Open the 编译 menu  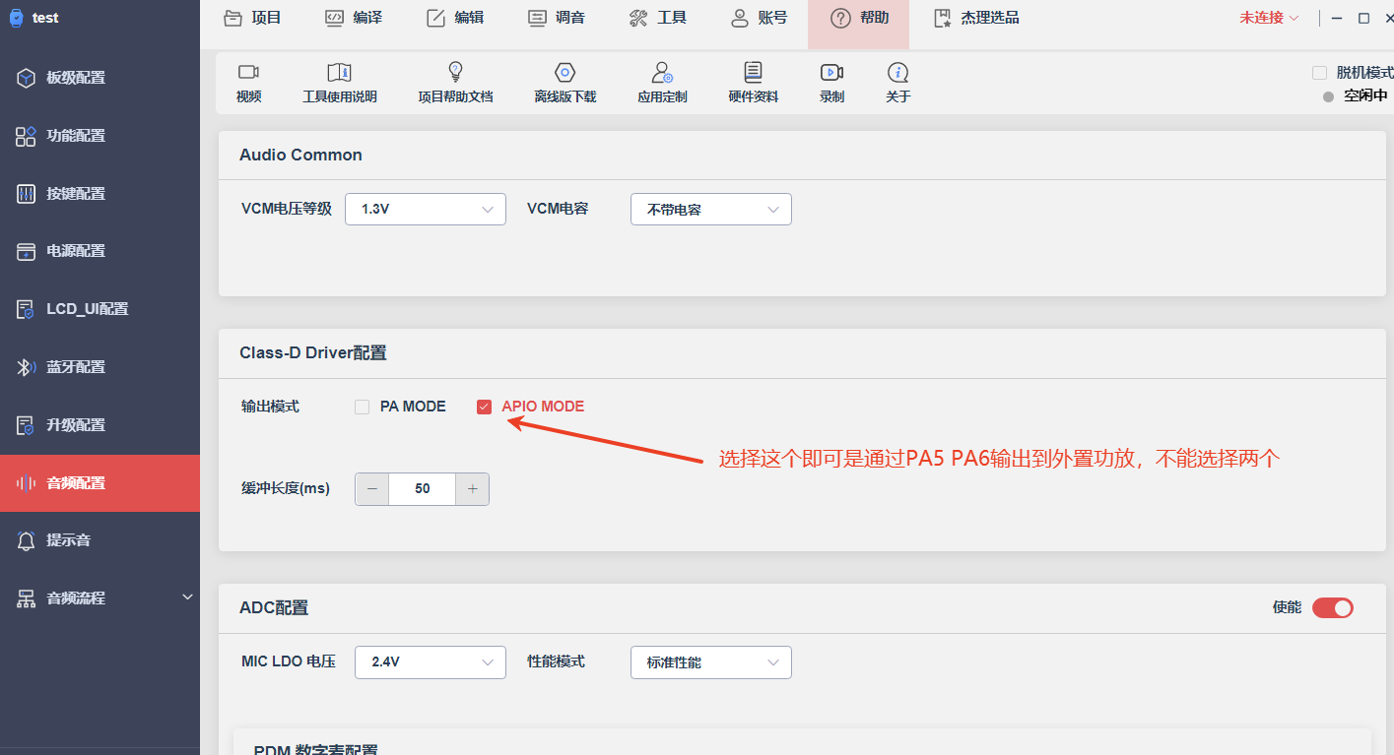(353, 18)
